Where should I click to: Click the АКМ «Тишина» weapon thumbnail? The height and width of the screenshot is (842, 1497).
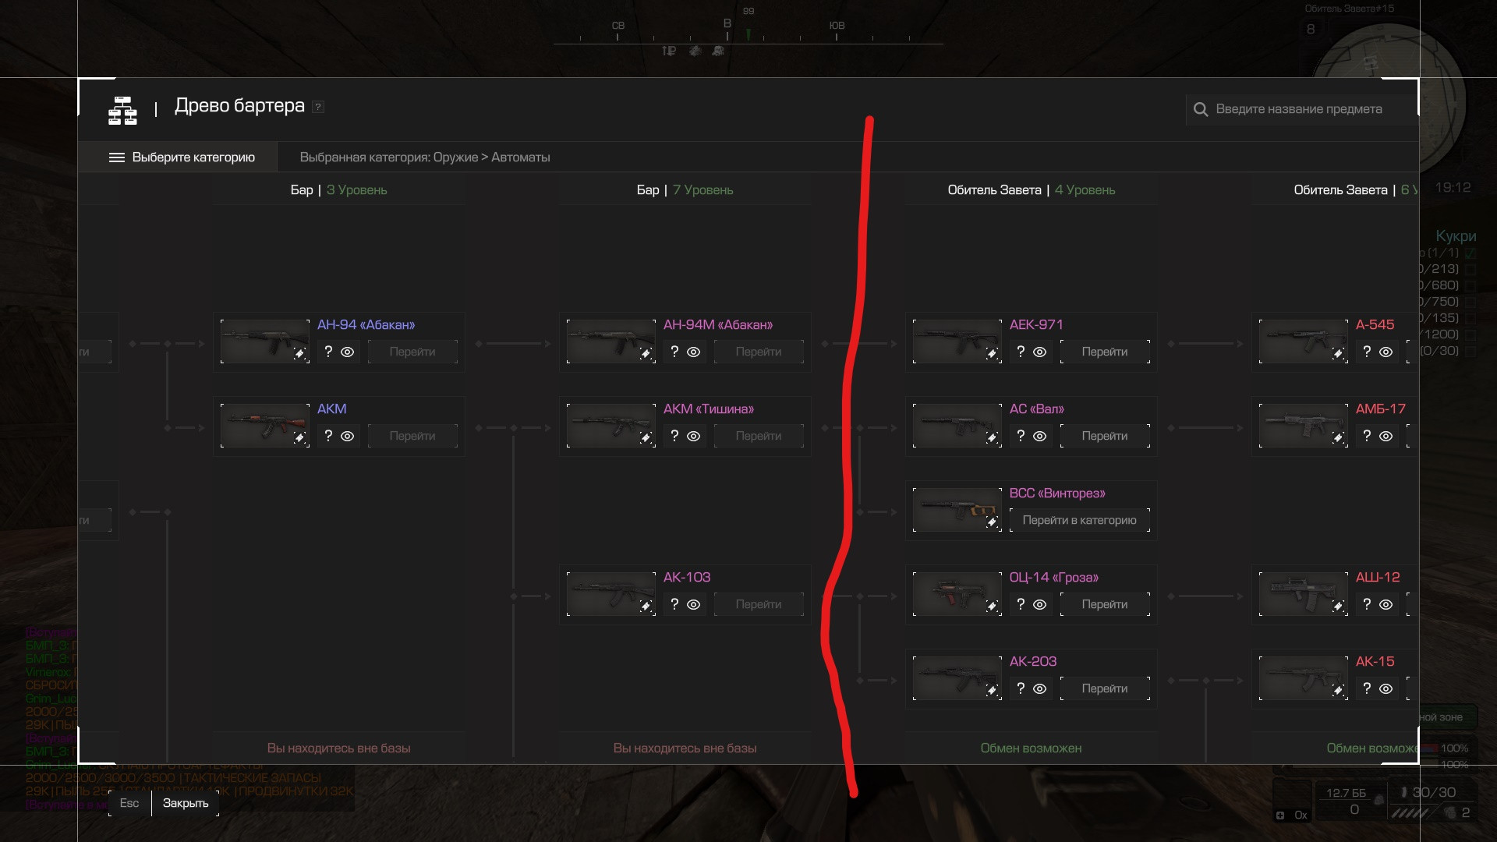[x=610, y=426]
